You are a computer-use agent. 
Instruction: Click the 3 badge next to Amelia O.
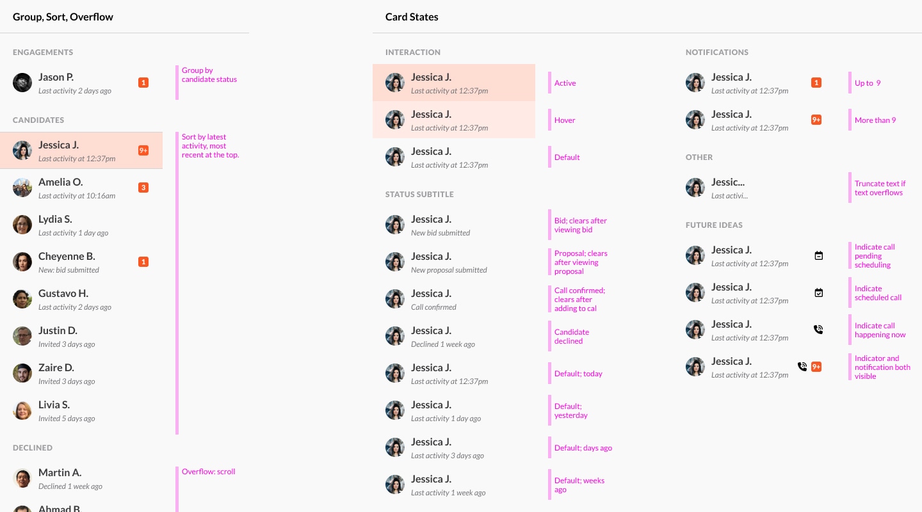coord(143,188)
